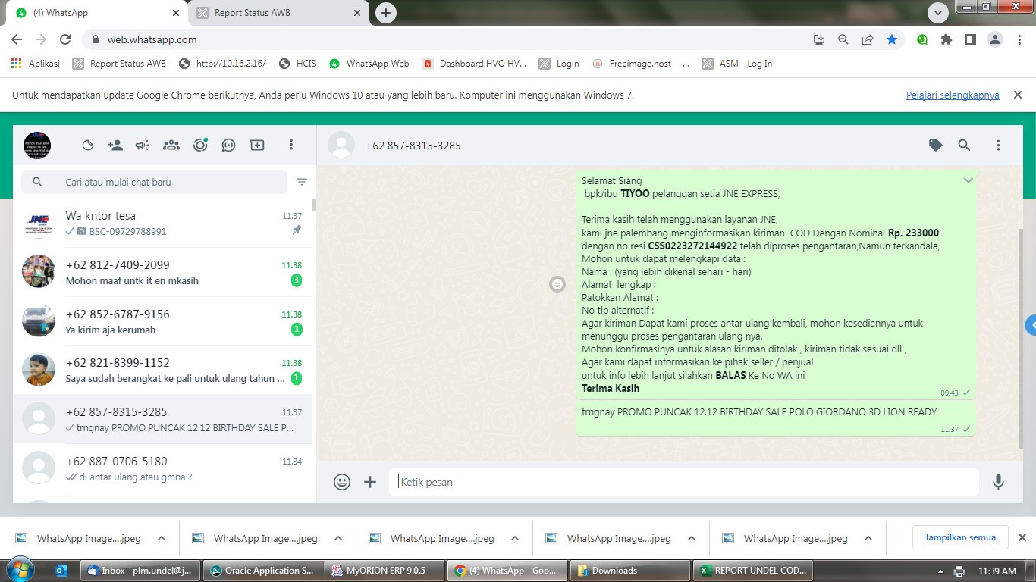Image resolution: width=1036 pixels, height=582 pixels.
Task: Open the Chrome tab search dropdown
Action: coord(938,13)
